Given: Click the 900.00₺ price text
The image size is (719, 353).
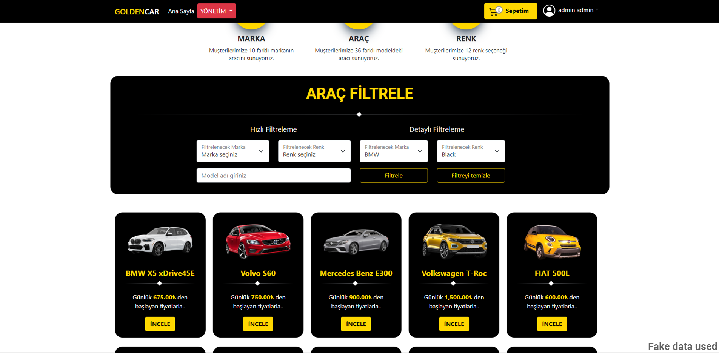Looking at the screenshot, I should [x=360, y=298].
